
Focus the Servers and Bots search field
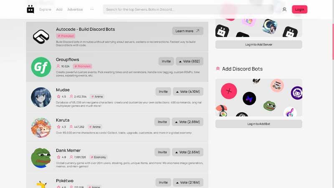tap(188, 9)
